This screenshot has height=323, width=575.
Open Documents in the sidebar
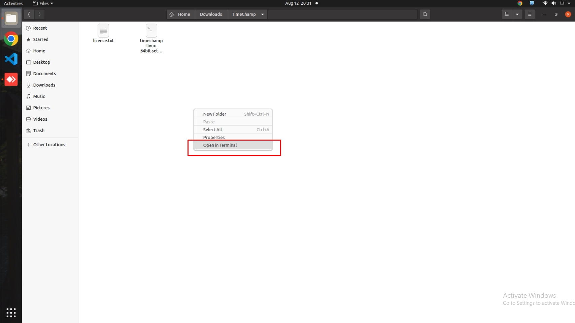coord(50,74)
